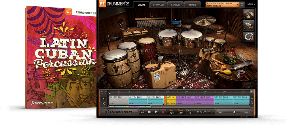Select the Verse block starting at bar 9
The image size is (295, 127).
(x=137, y=100)
